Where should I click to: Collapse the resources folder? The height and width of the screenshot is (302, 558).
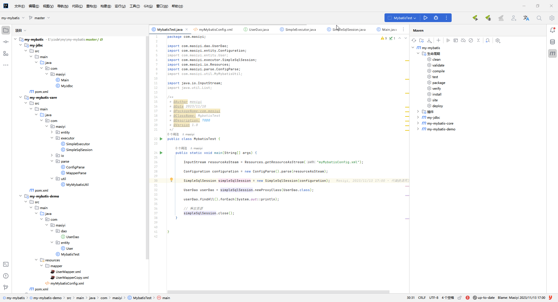[x=36, y=260]
